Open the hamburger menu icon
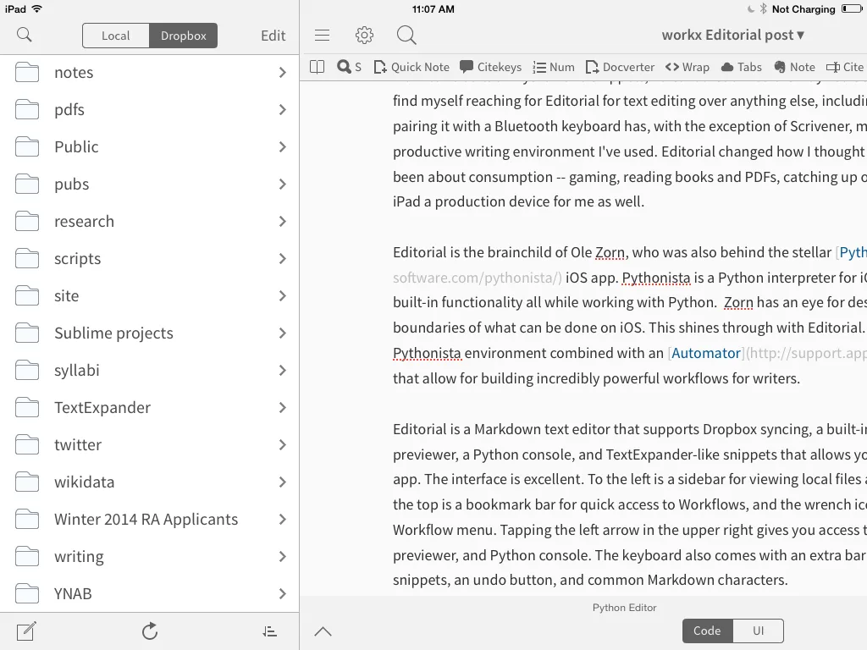 click(x=322, y=36)
